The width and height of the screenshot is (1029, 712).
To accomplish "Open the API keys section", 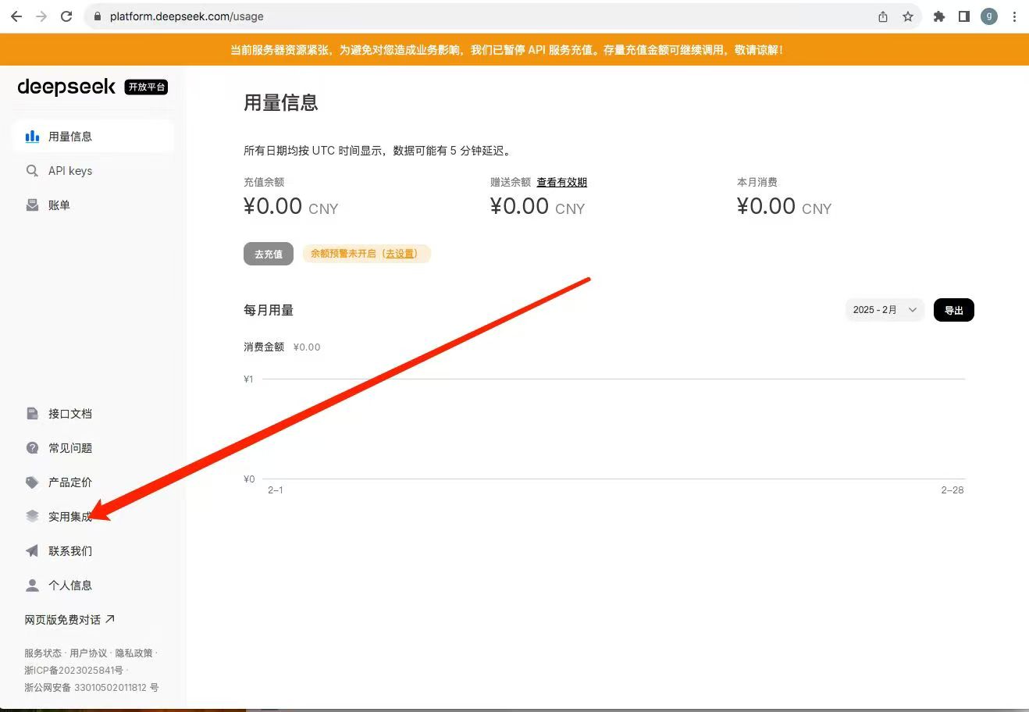I will tap(69, 170).
